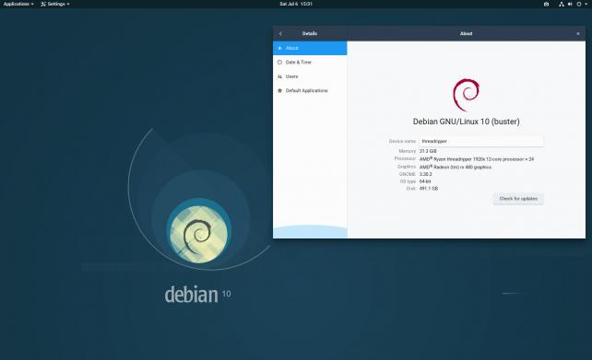
Task: Click the 'About' title in the header bar
Action: click(467, 33)
